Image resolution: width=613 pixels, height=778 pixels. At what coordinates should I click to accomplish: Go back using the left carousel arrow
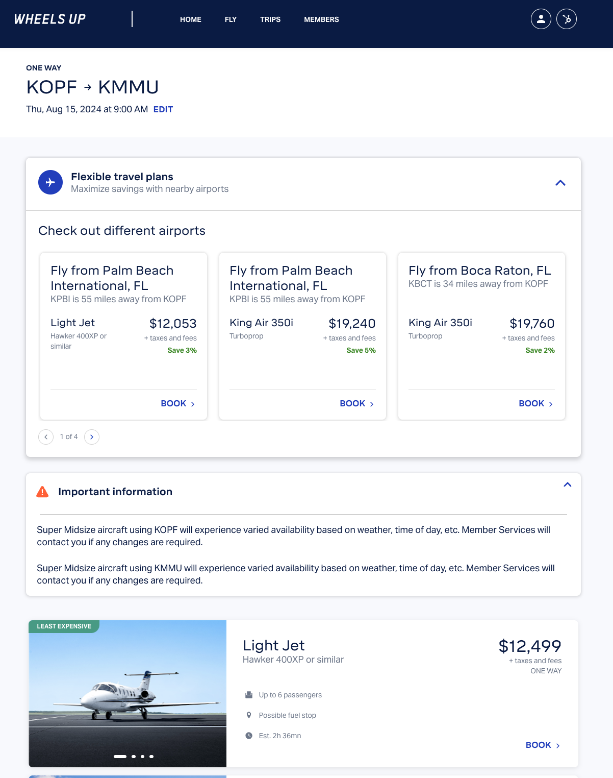[x=46, y=437]
